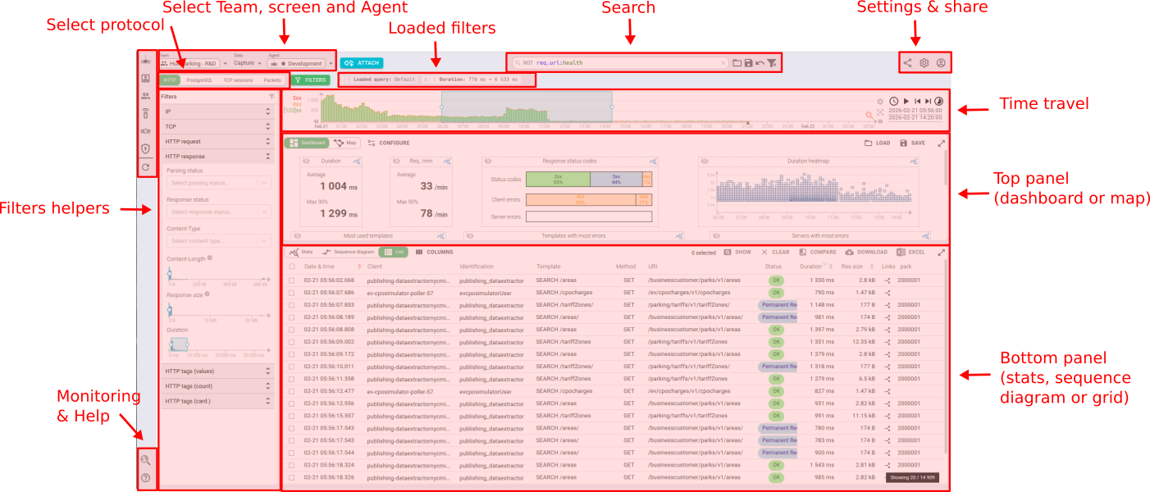Open the help icon in sidebar

point(145,478)
